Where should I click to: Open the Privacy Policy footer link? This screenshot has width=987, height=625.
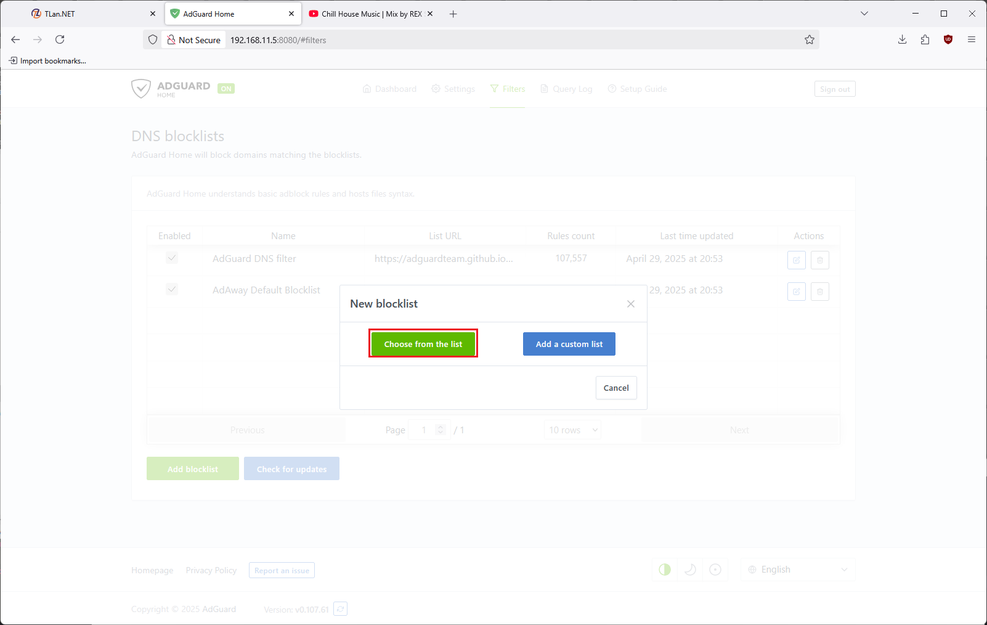coord(211,570)
